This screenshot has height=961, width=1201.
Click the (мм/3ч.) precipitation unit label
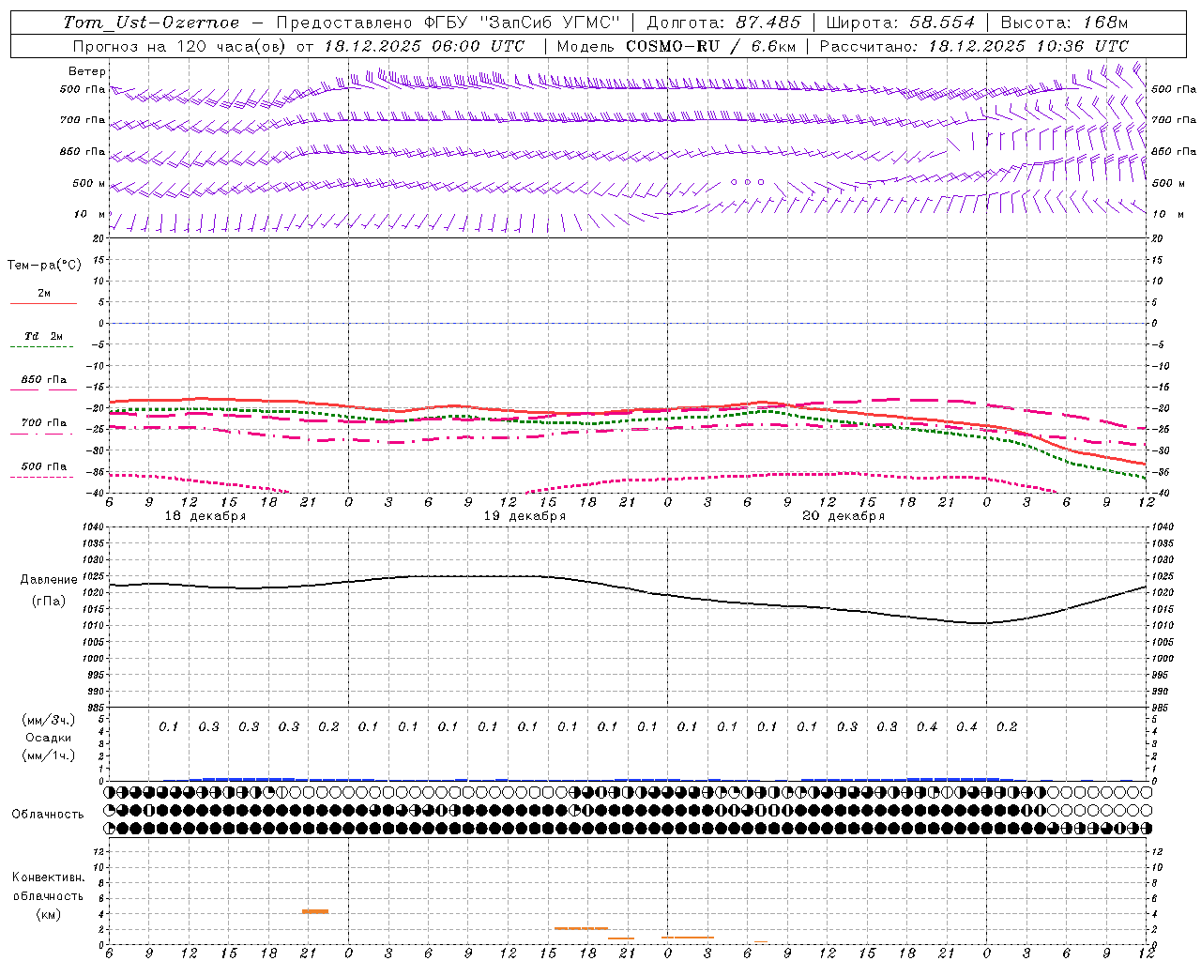click(49, 720)
